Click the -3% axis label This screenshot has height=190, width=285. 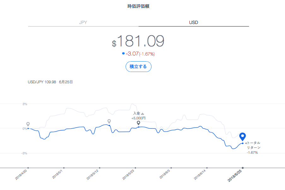24,153
